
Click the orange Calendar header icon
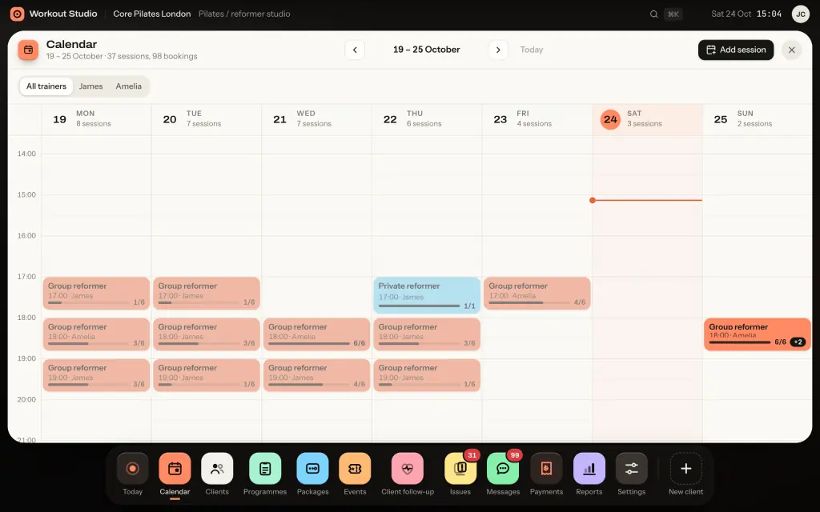(28, 50)
